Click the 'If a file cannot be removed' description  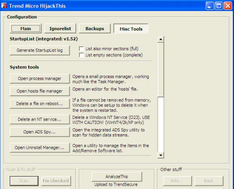(112, 105)
